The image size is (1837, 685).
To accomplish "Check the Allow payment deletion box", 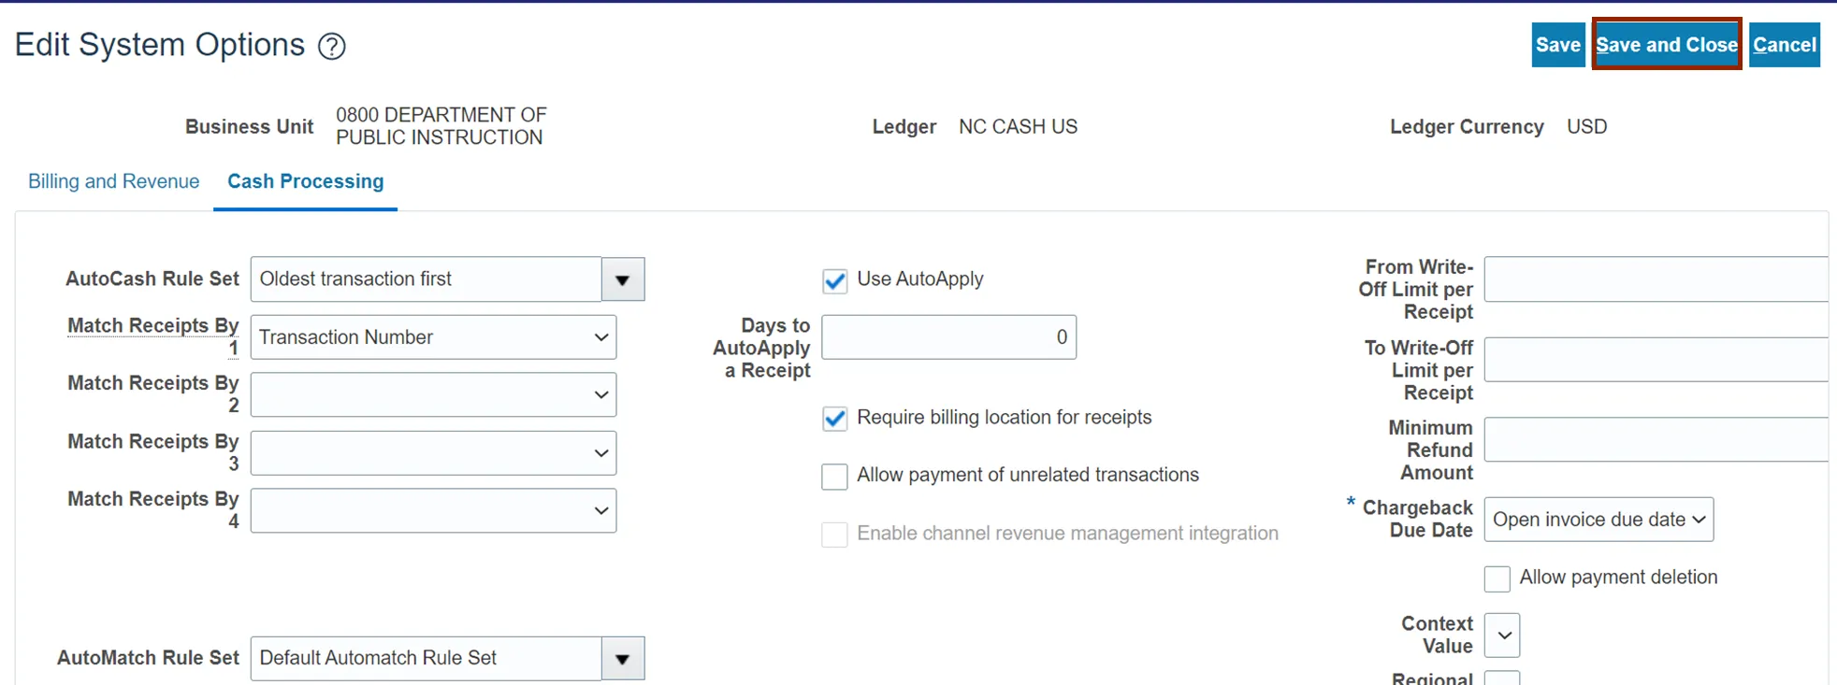I will (1497, 578).
